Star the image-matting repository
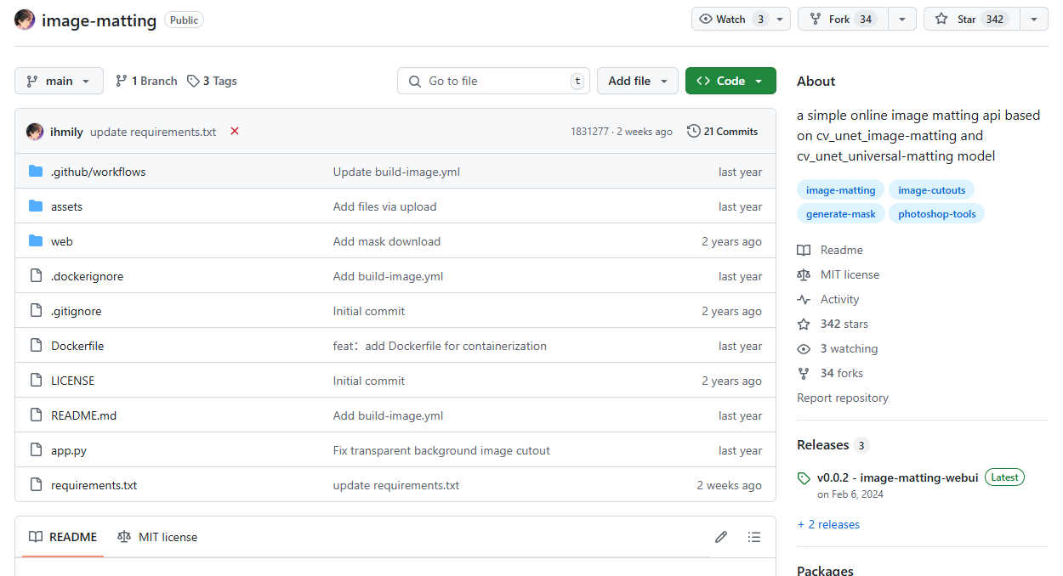 pyautogui.click(x=972, y=19)
